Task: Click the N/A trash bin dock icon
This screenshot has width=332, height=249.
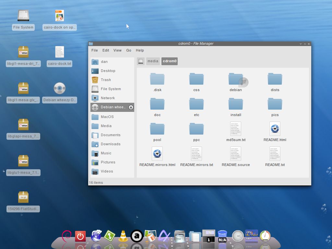Action: (222, 236)
